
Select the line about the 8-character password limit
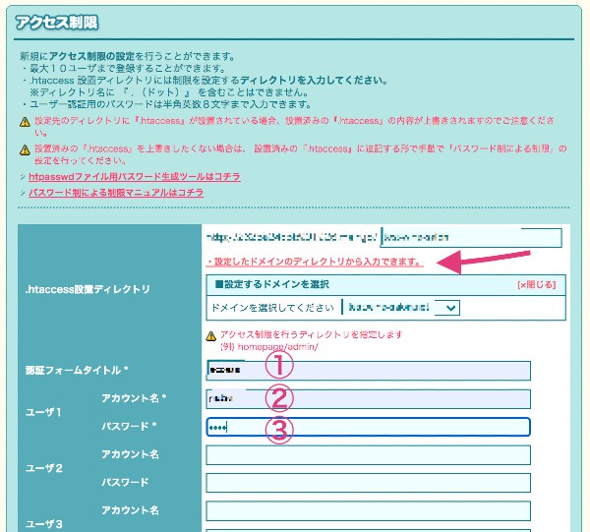[x=166, y=104]
